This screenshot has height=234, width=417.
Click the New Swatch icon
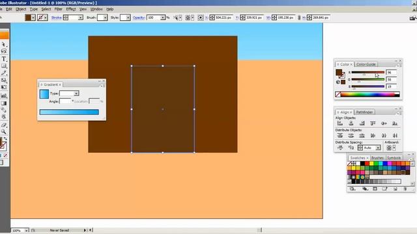395,188
